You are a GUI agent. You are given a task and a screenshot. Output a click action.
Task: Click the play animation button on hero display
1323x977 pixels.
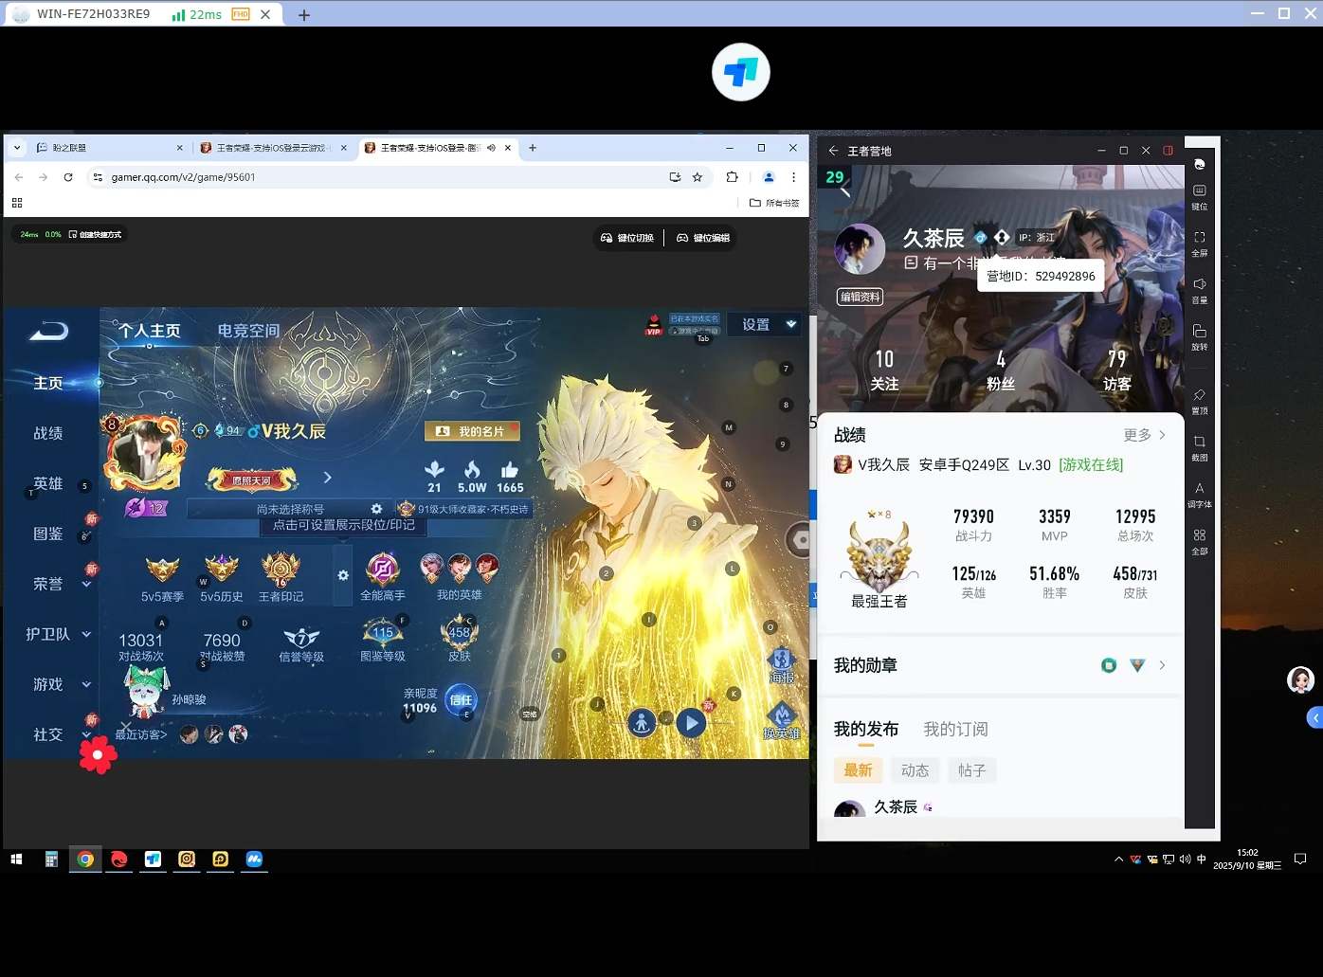point(692,723)
